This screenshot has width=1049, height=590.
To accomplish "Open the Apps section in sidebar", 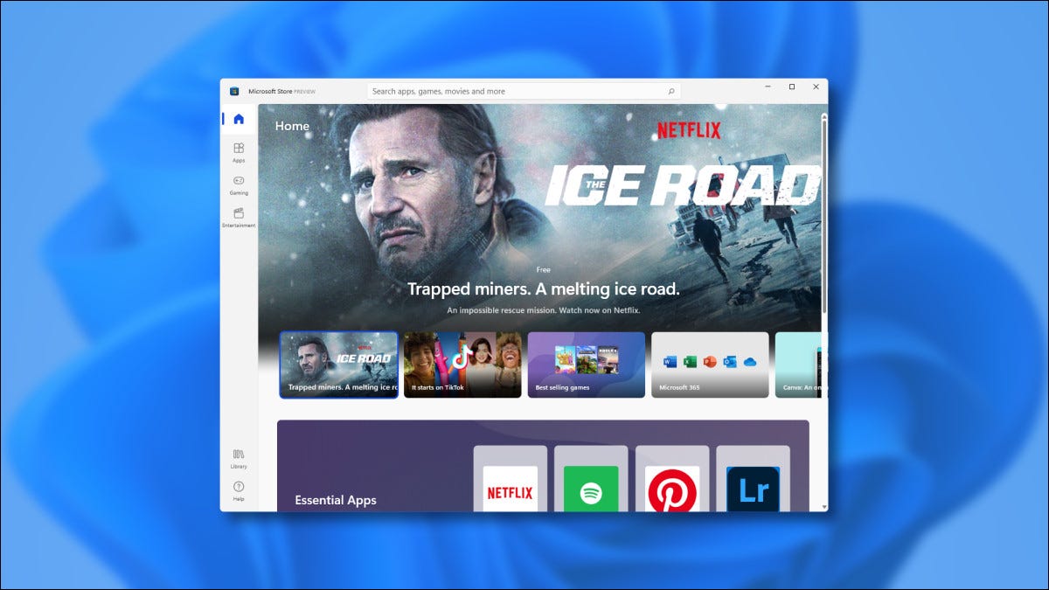I will tap(239, 153).
